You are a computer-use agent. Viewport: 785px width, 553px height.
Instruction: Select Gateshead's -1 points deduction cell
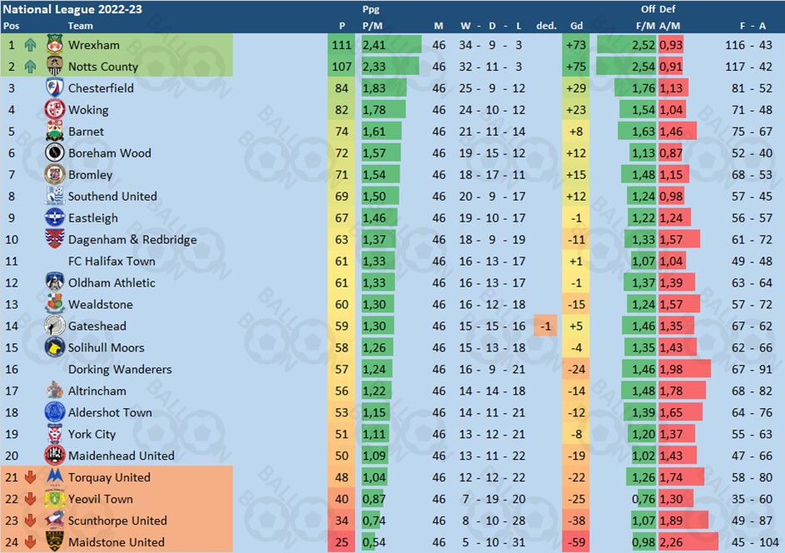546,326
